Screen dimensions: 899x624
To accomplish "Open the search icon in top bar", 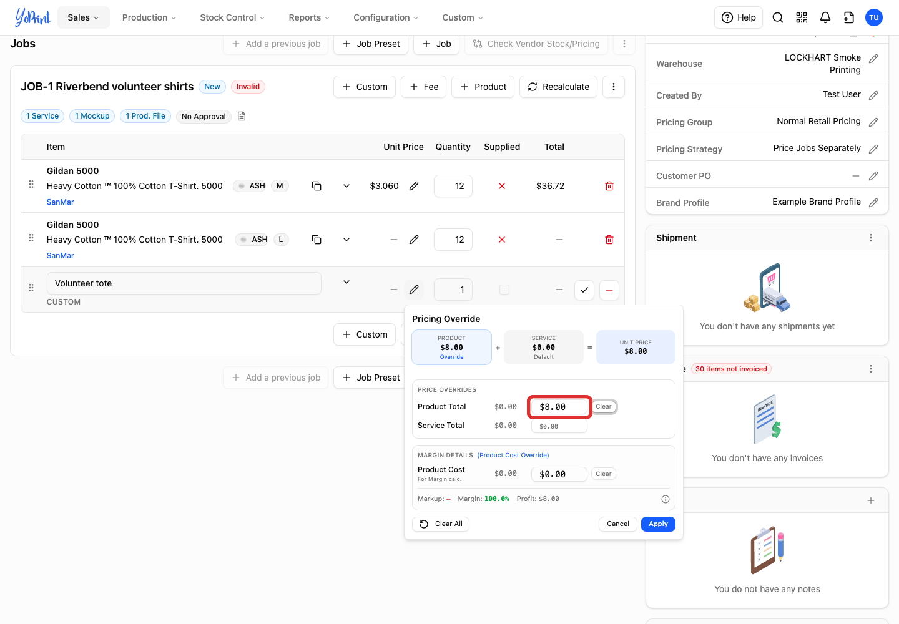I will 778,17.
